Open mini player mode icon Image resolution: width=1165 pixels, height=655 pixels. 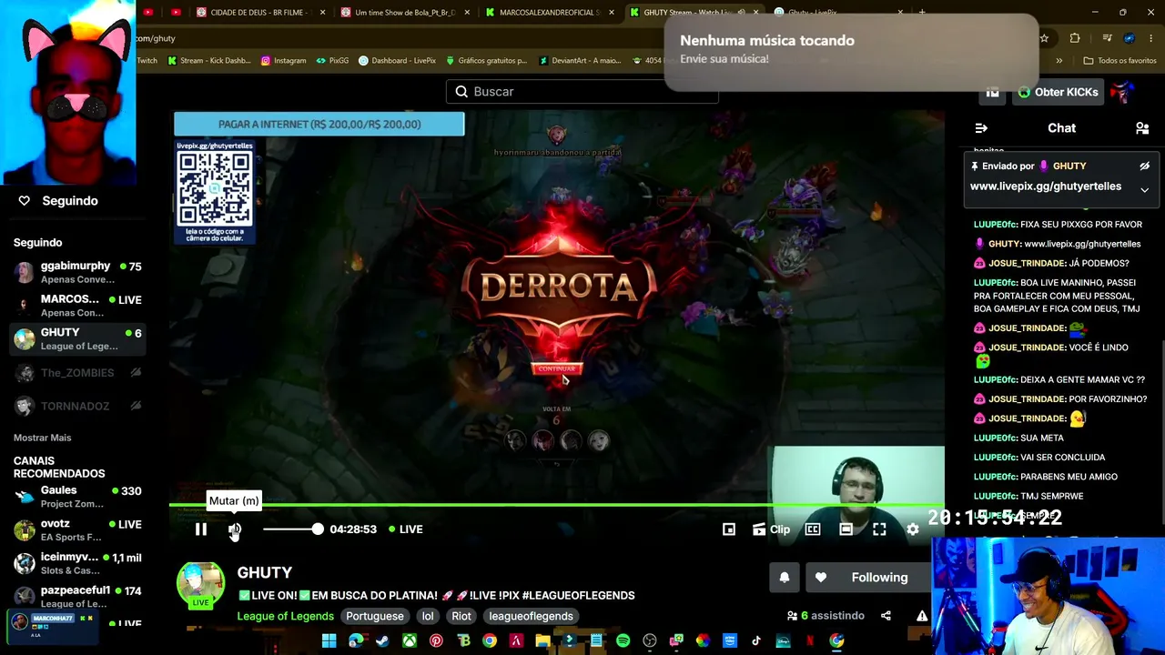click(x=729, y=529)
